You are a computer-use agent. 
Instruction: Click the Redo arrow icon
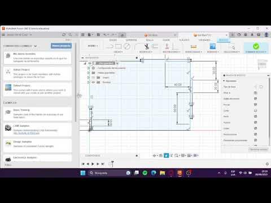(x=113, y=34)
